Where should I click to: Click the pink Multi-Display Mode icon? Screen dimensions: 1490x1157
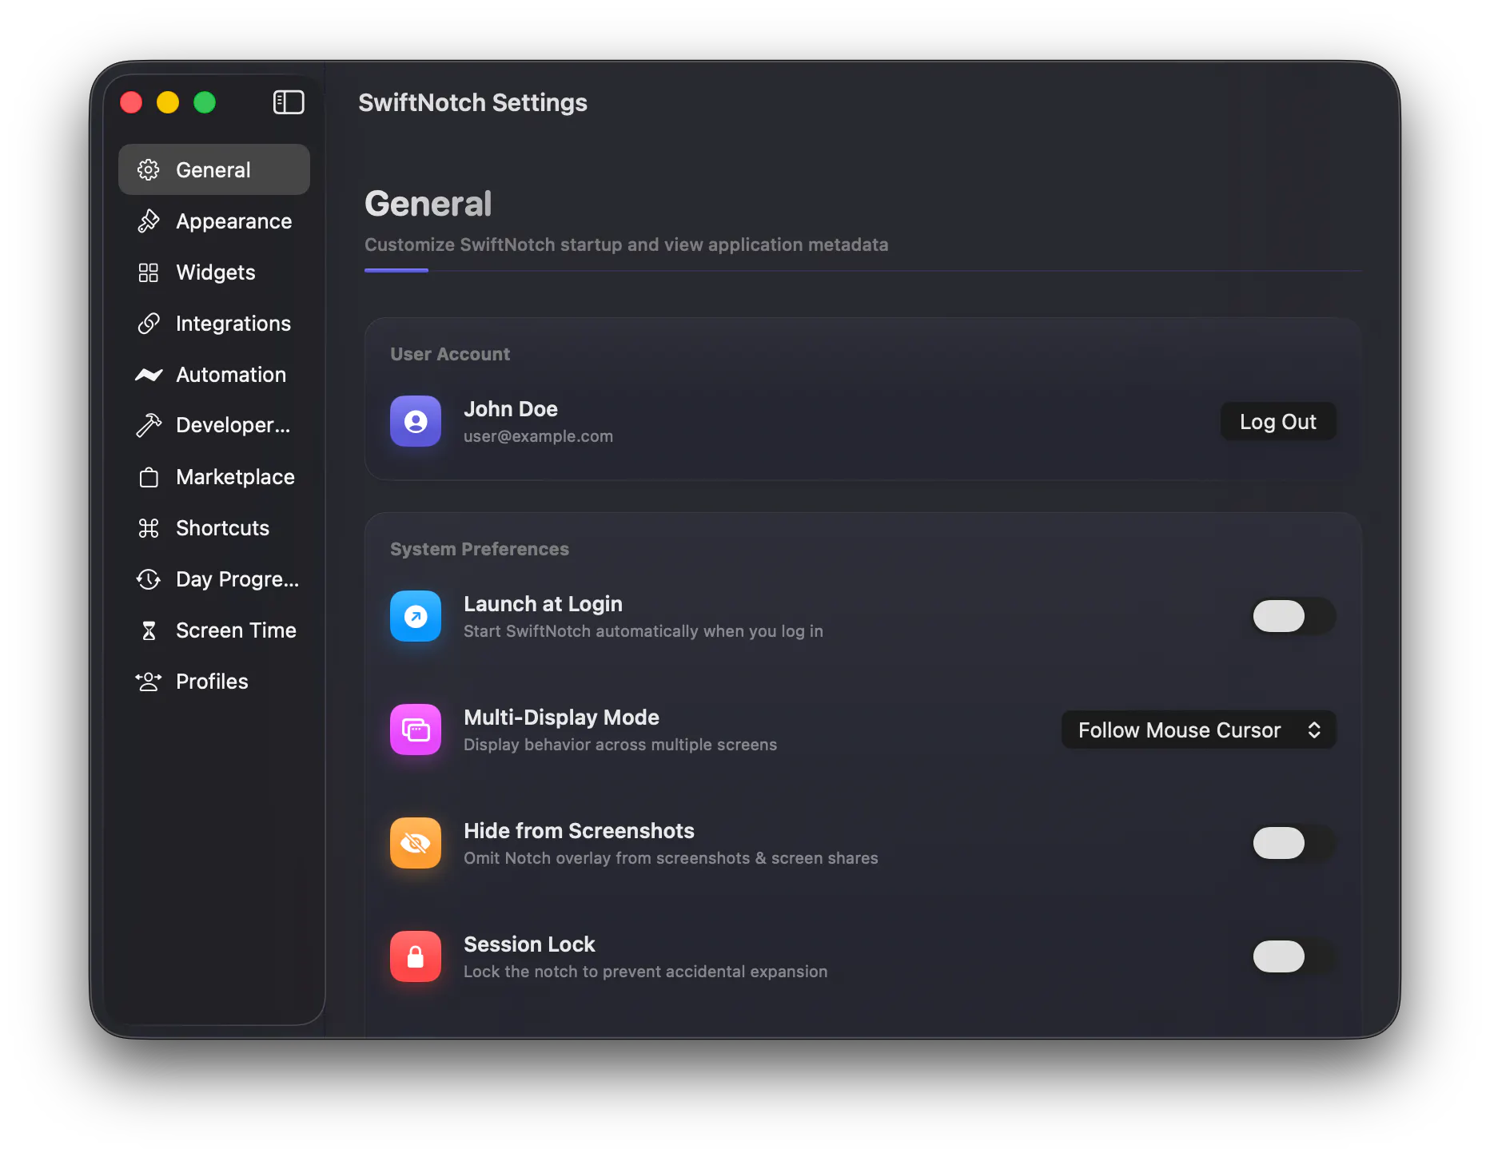click(x=416, y=730)
